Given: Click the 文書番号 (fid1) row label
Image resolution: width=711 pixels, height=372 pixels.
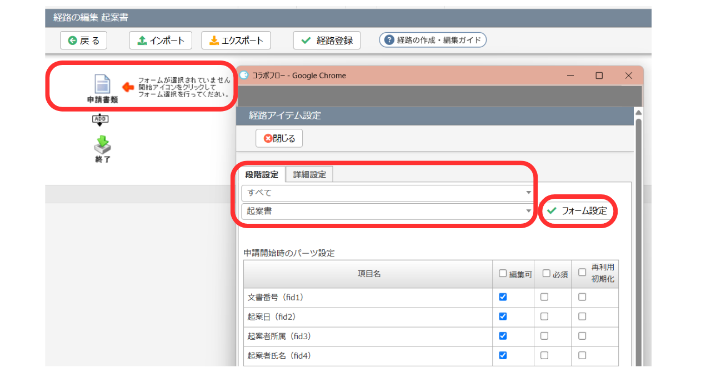Looking at the screenshot, I should (x=276, y=298).
